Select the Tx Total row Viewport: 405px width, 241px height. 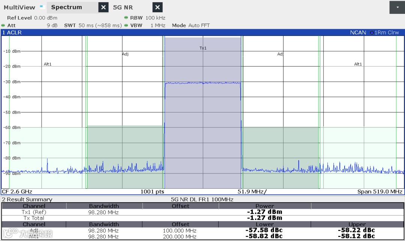click(x=202, y=218)
